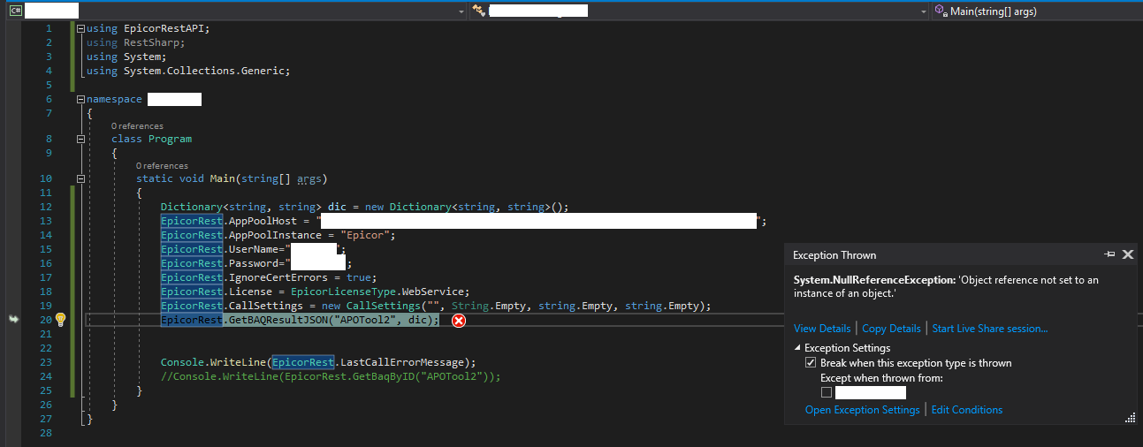This screenshot has height=447, width=1143.
Task: Pin the Exception Thrown popup
Action: pyautogui.click(x=1110, y=254)
